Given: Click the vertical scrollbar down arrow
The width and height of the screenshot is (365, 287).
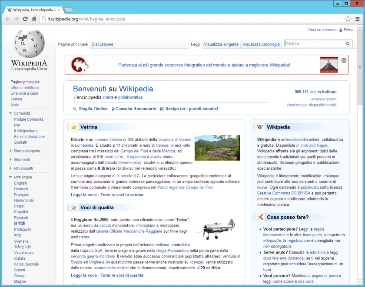Looking at the screenshot, I should pyautogui.click(x=360, y=282).
